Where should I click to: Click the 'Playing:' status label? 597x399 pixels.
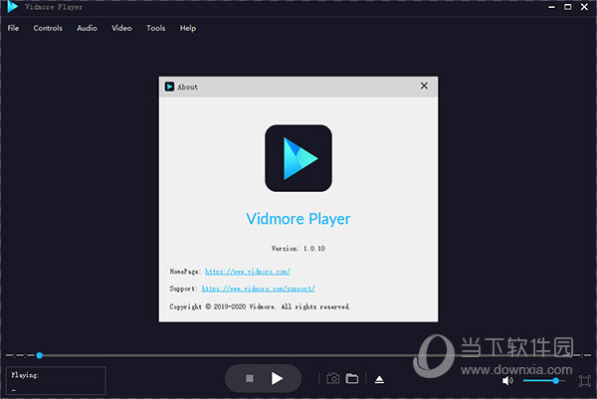pyautogui.click(x=25, y=375)
